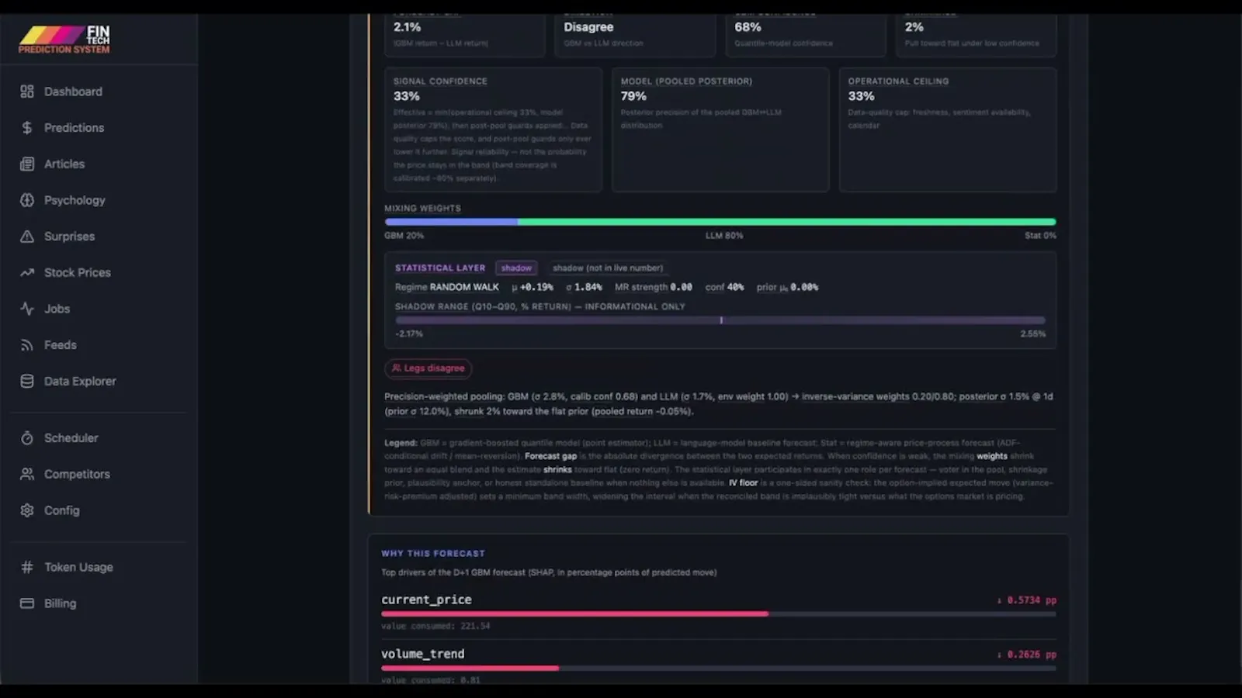Click the Operational Ceiling 33% card
Image resolution: width=1242 pixels, height=698 pixels.
[x=948, y=130]
